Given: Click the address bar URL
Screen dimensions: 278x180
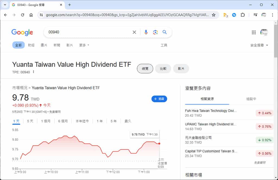Looking at the screenshot, I should pos(127,15).
